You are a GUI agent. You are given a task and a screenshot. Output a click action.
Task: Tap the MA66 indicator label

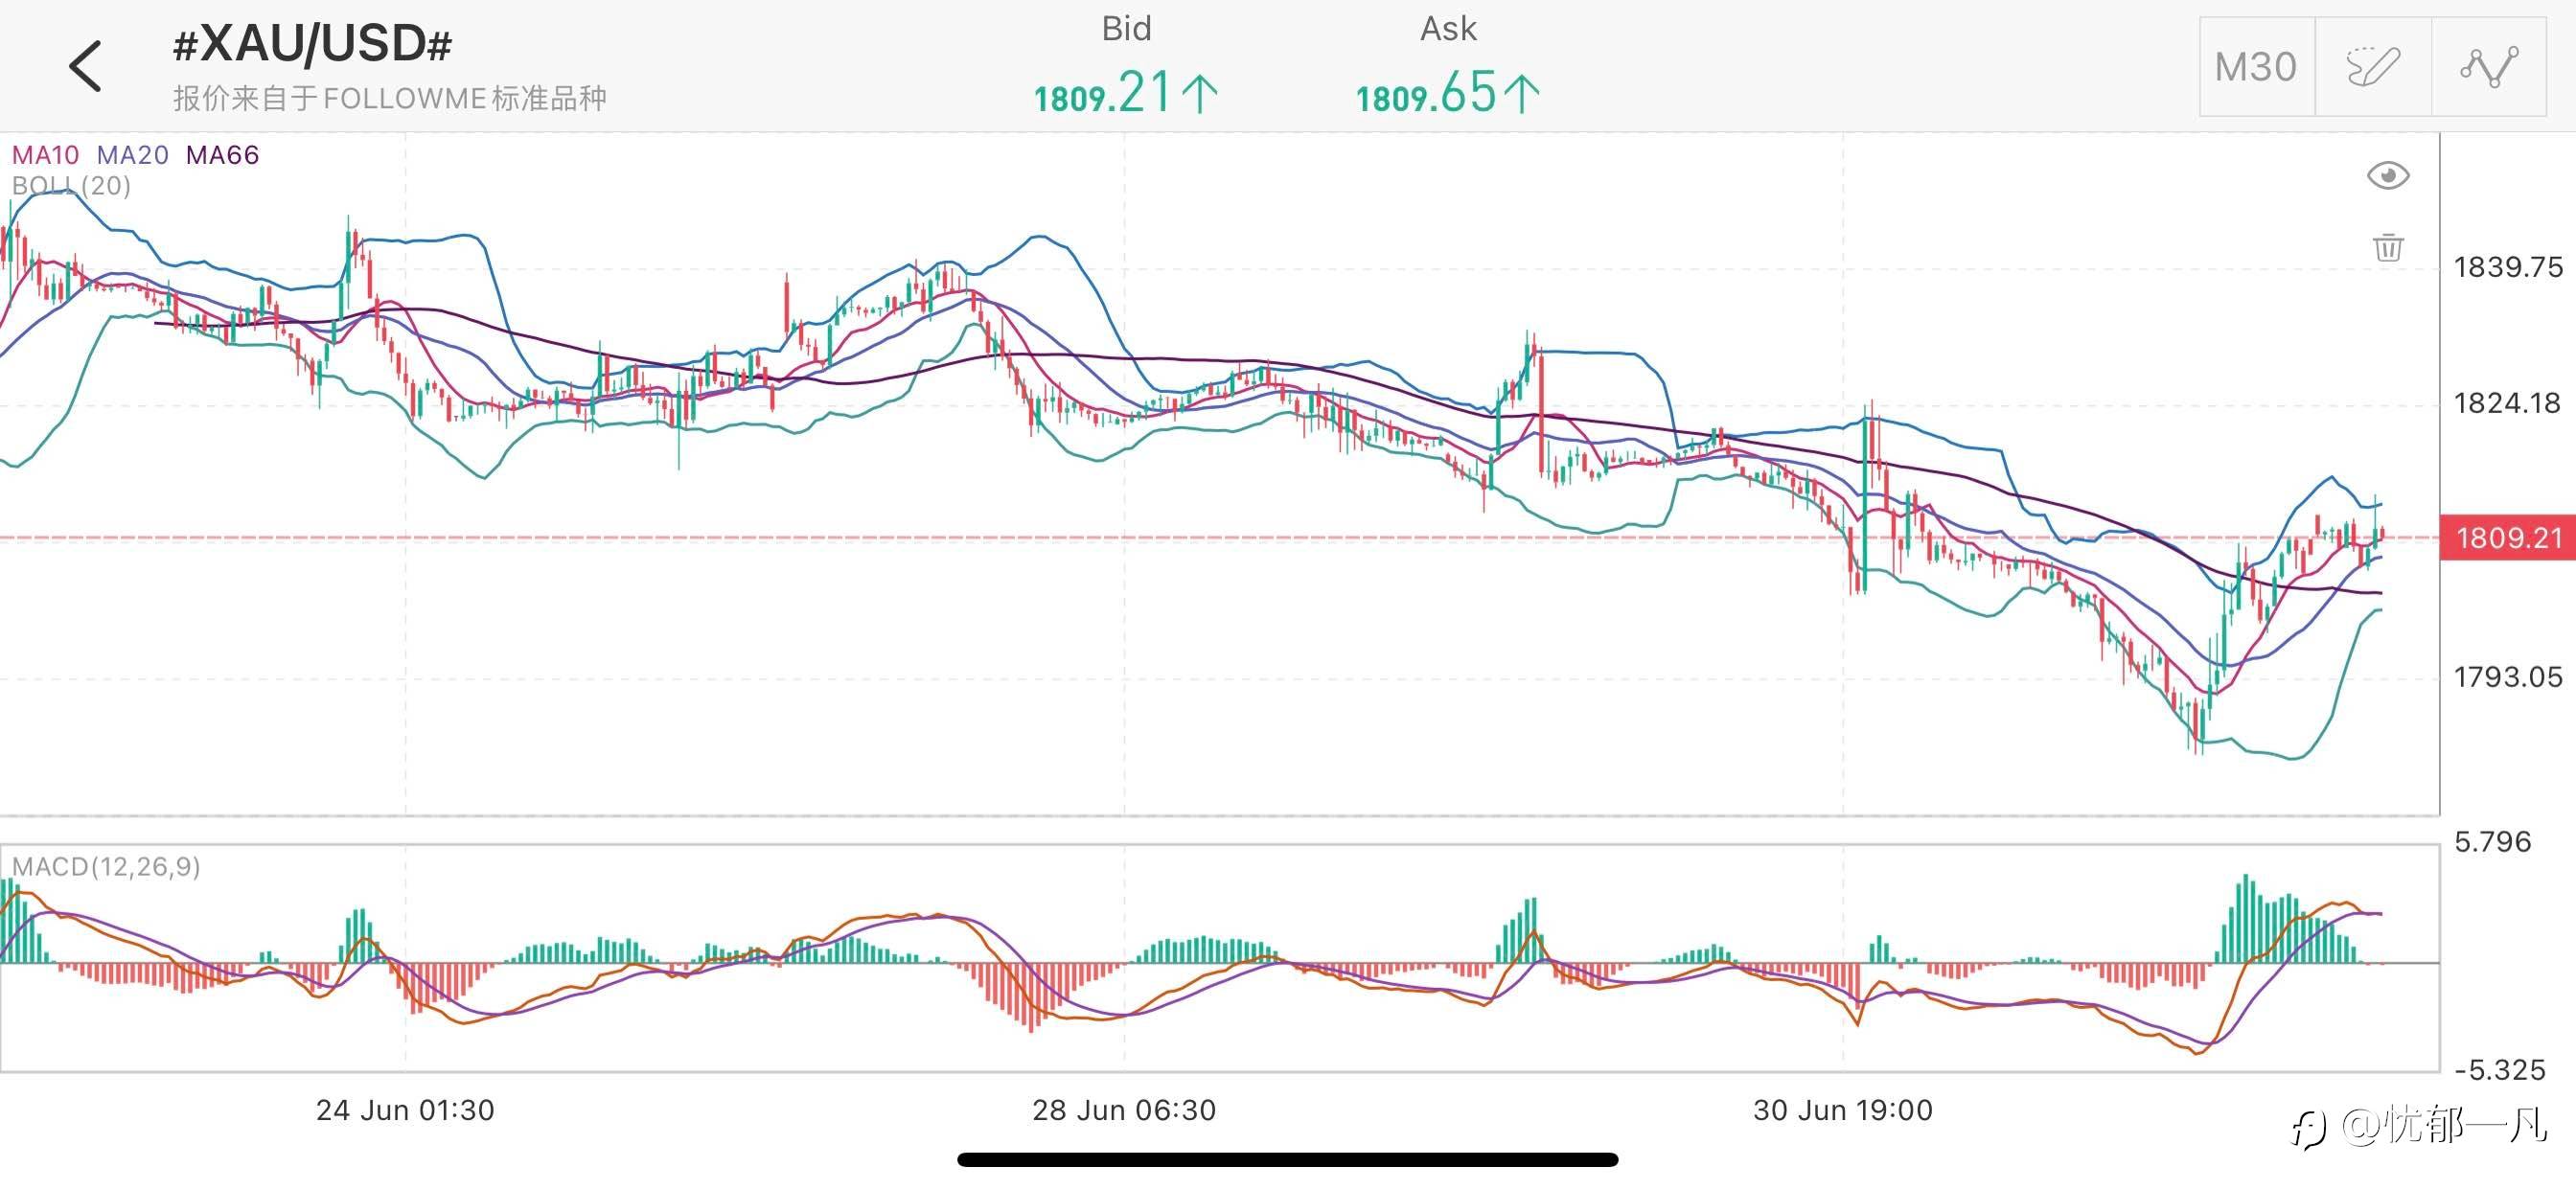(x=222, y=155)
